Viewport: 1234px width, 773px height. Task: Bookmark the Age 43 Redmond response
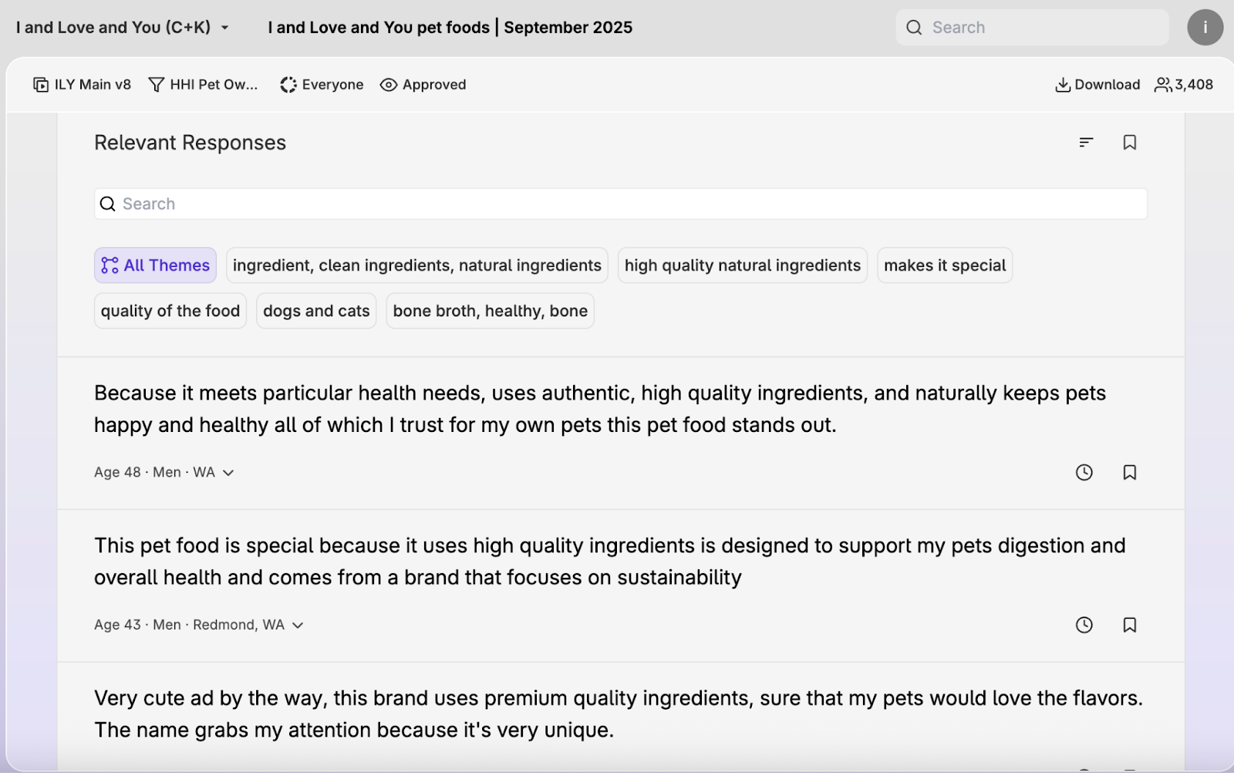click(1129, 625)
